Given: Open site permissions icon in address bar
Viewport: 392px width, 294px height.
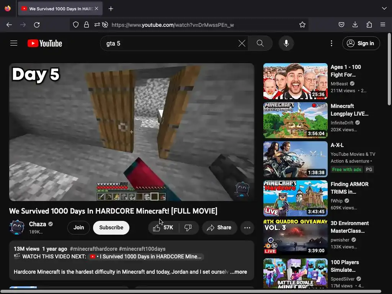Looking at the screenshot, I should pyautogui.click(x=97, y=24).
